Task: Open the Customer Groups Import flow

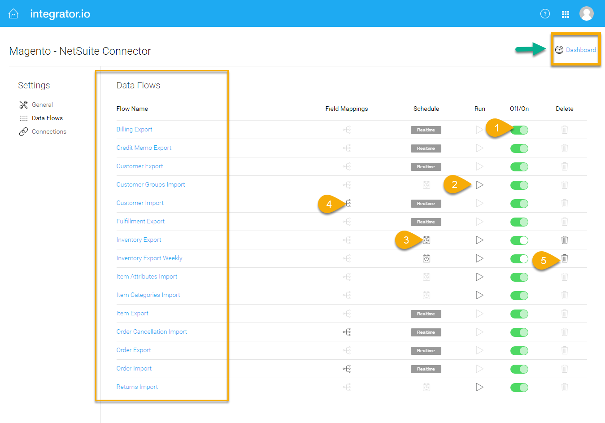Action: [151, 184]
